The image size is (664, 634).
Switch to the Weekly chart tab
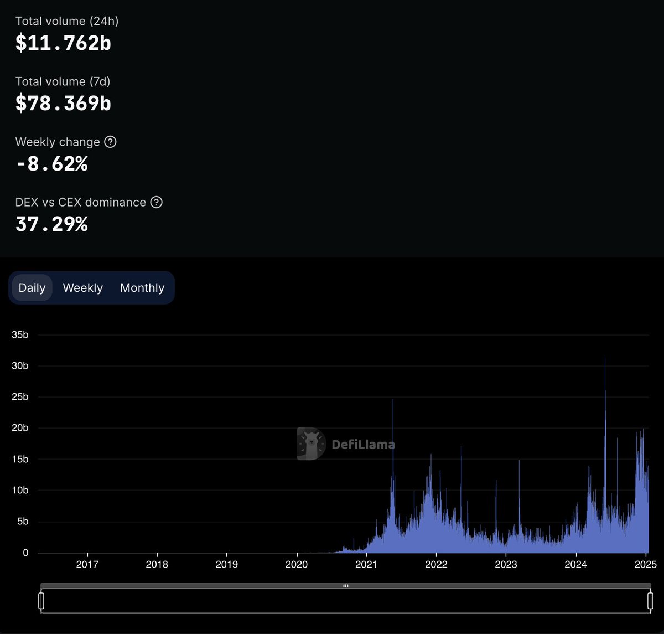(x=83, y=288)
